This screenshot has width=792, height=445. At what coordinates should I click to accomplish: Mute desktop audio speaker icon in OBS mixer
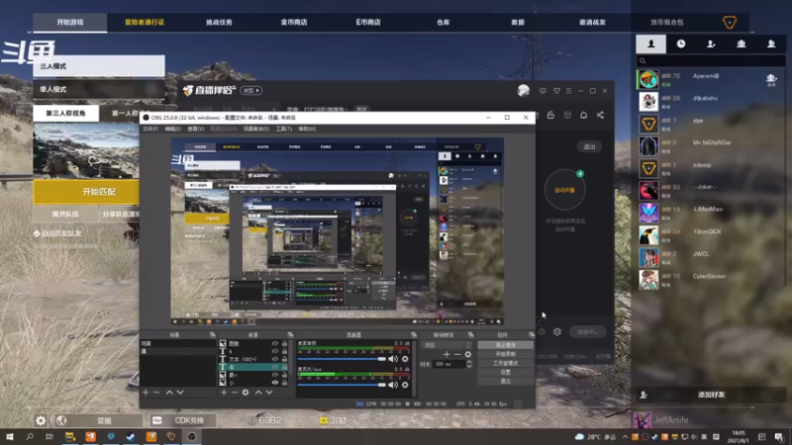click(393, 359)
